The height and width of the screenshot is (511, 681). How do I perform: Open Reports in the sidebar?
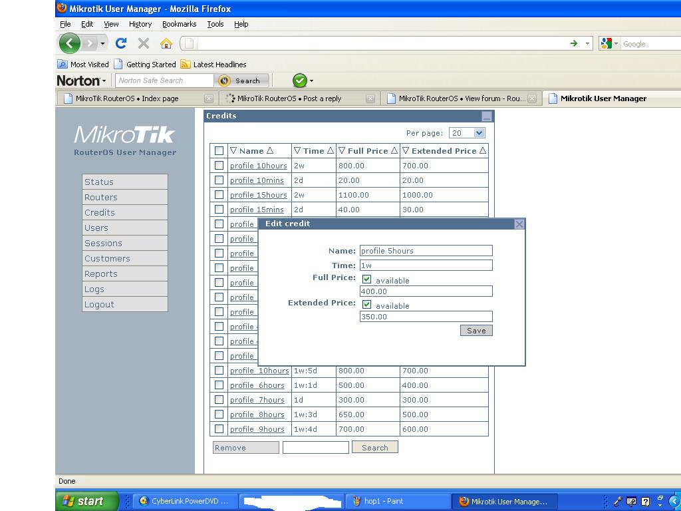click(125, 273)
